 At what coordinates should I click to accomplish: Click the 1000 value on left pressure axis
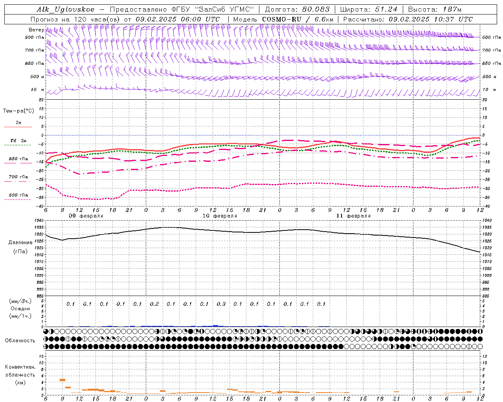(40, 276)
